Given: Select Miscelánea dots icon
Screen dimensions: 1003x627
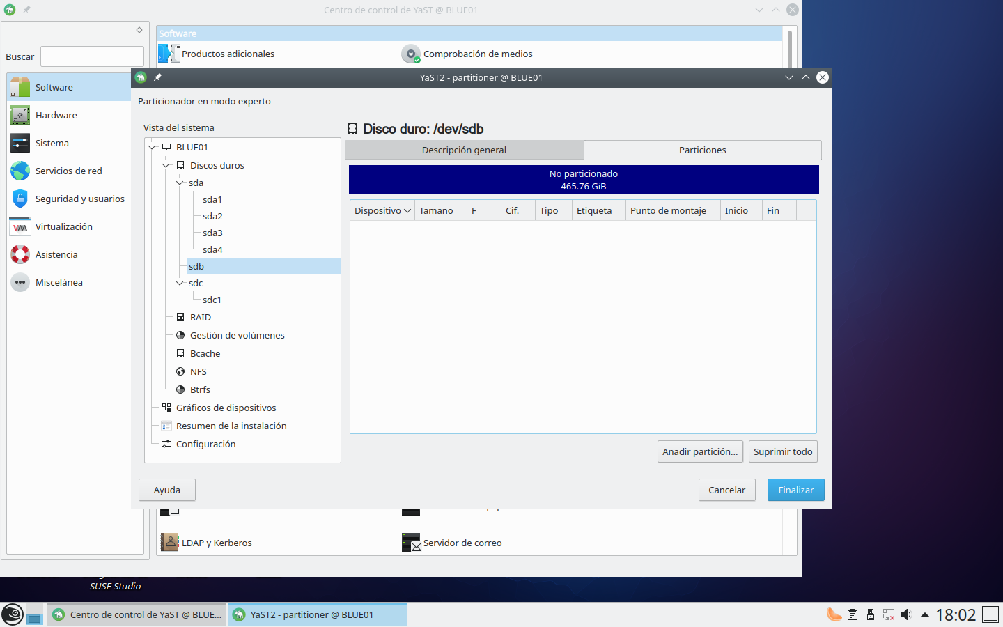Looking at the screenshot, I should 20,282.
